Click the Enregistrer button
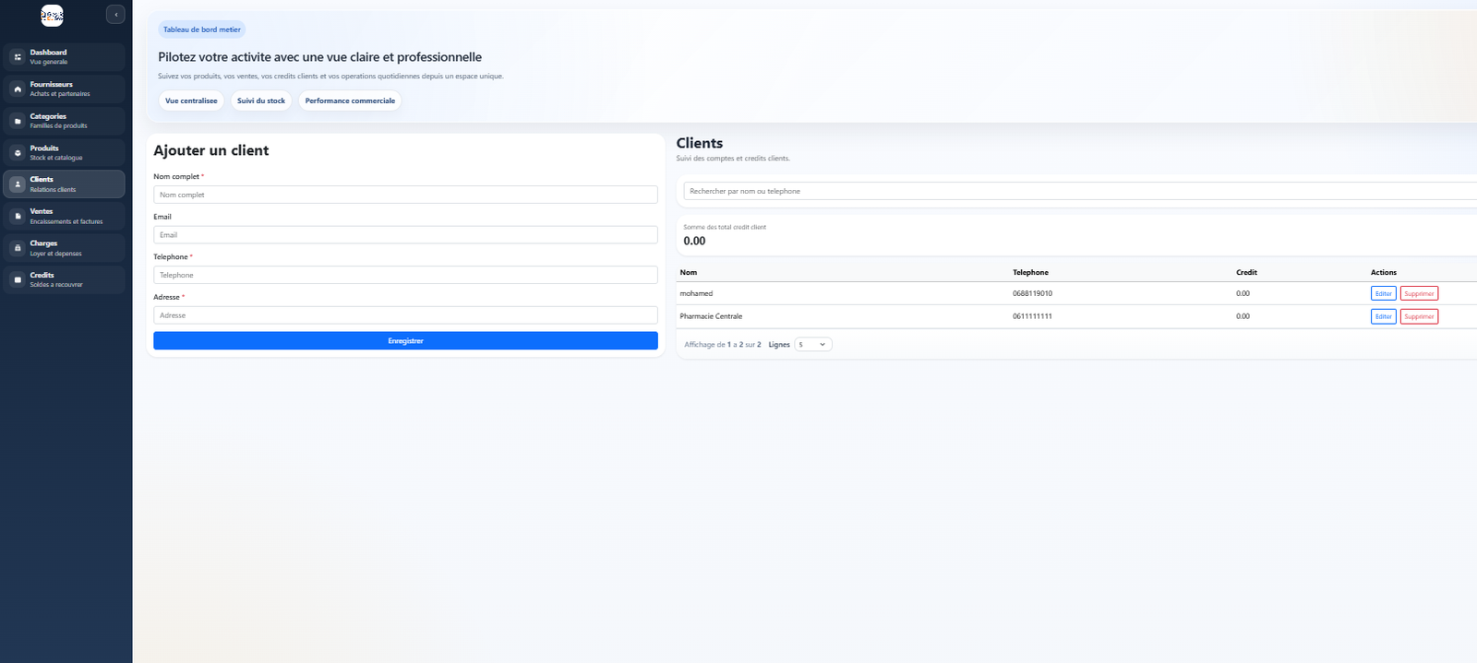The height and width of the screenshot is (663, 1477). coord(405,341)
